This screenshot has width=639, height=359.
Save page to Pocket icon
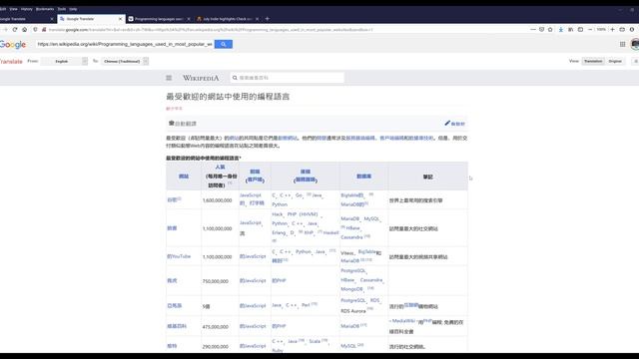pos(541,30)
